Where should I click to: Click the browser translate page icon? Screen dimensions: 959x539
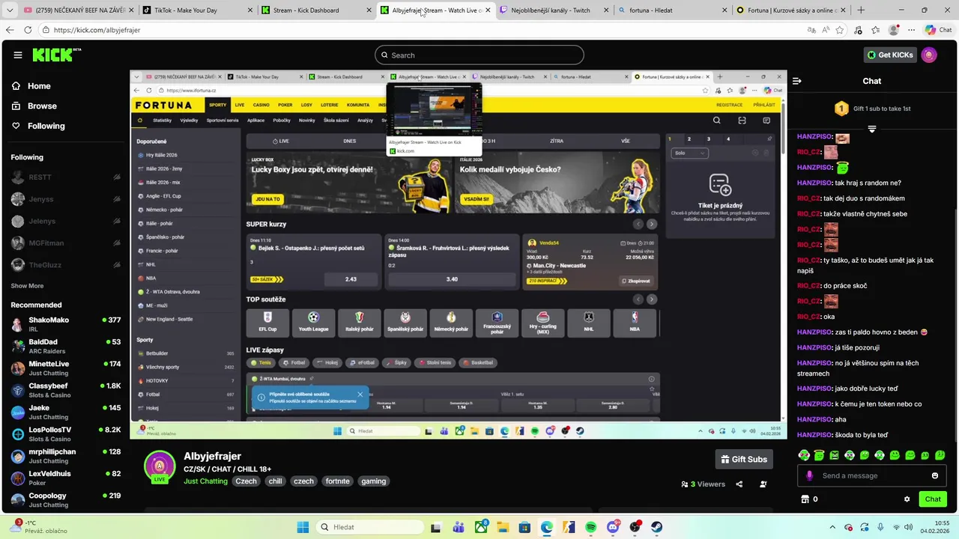[811, 30]
